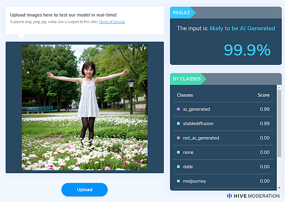Click the classes list scrollbar thumb
Screen dimensions: 285x202
(279, 123)
